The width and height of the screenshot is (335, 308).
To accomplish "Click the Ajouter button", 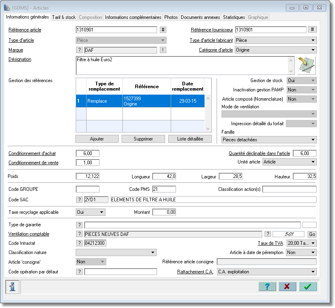I will coord(97,139).
